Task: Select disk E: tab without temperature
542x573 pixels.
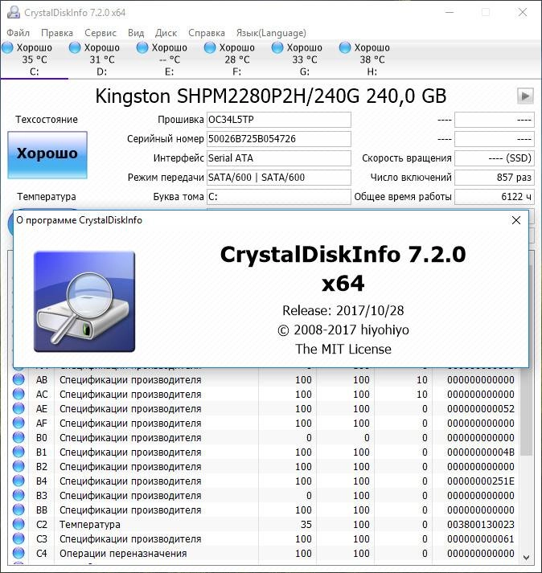Action: (169, 59)
